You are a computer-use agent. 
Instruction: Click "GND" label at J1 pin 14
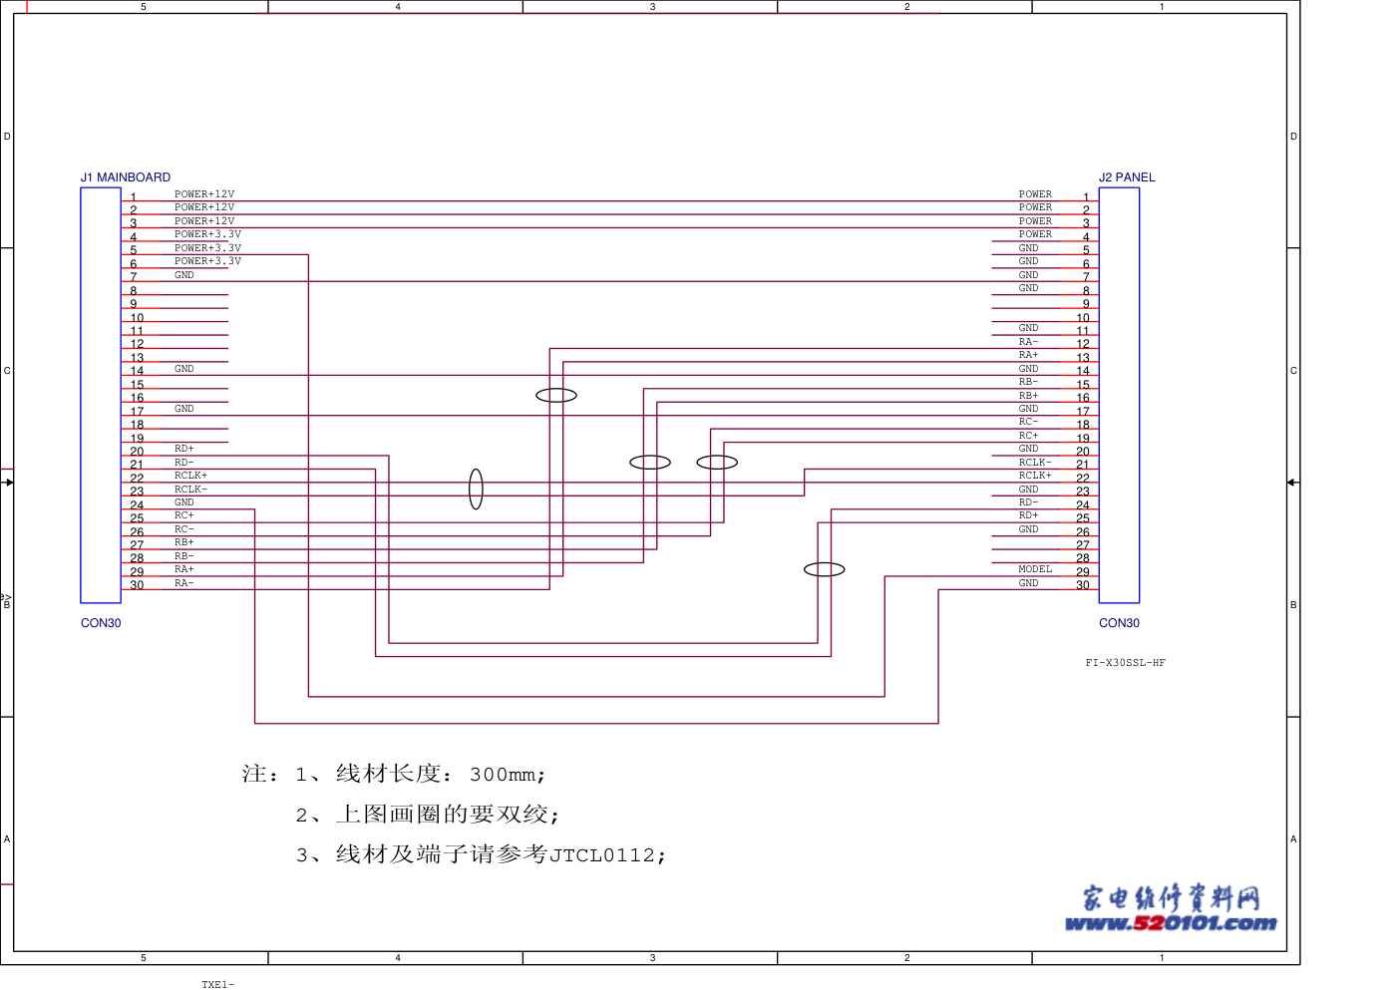[184, 369]
